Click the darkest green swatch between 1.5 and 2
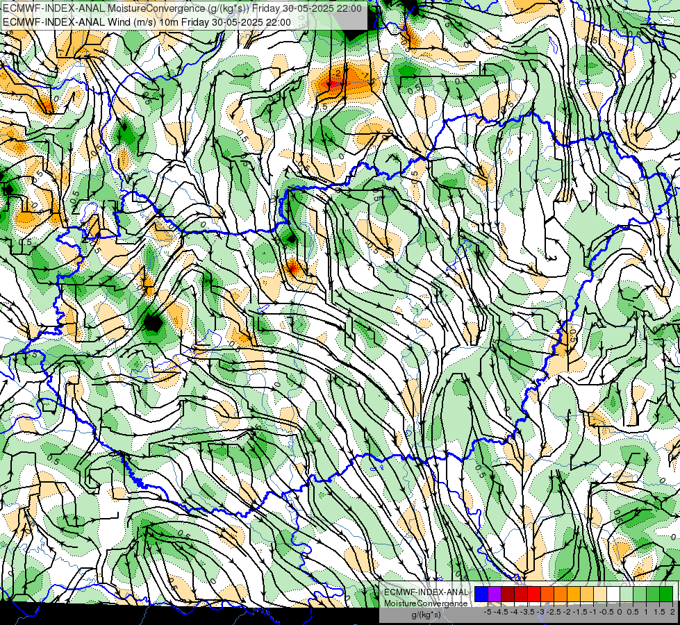The image size is (680, 625). [x=666, y=594]
